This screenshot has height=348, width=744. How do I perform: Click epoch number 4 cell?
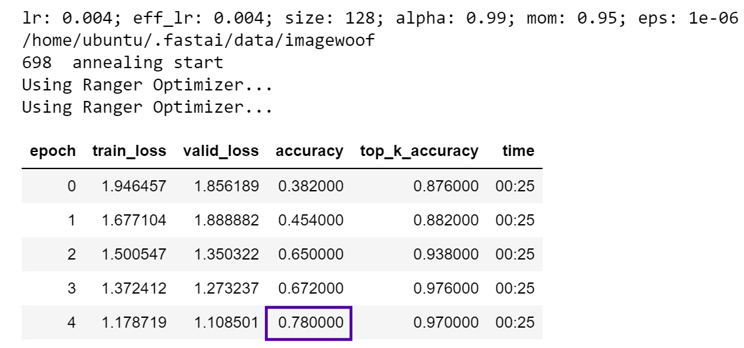(x=71, y=322)
